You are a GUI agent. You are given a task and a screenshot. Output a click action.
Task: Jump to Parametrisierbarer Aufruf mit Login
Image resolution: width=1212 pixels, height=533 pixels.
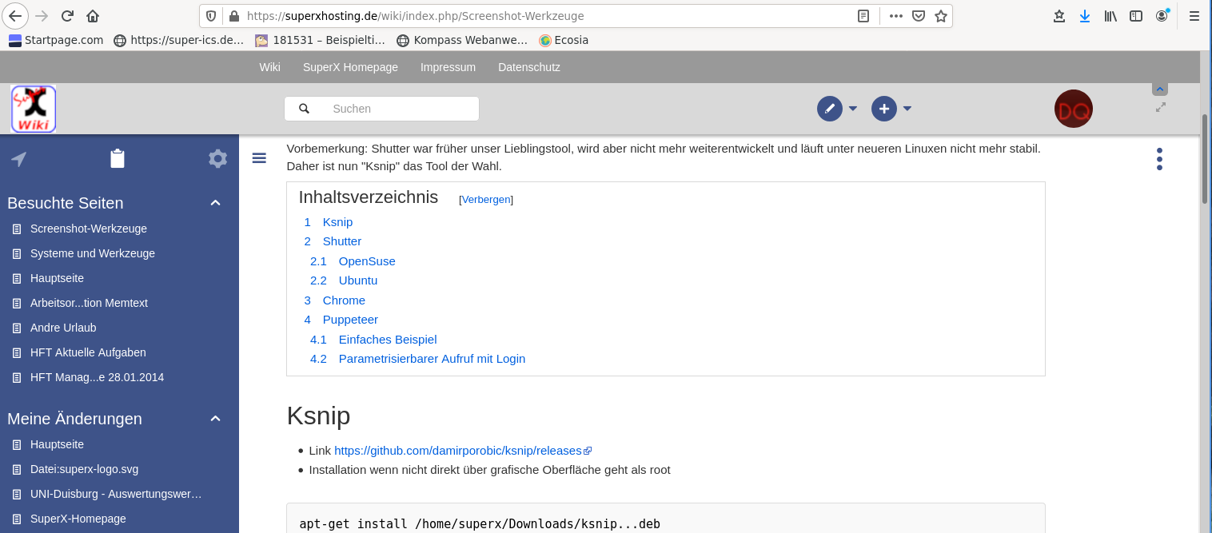[432, 359]
